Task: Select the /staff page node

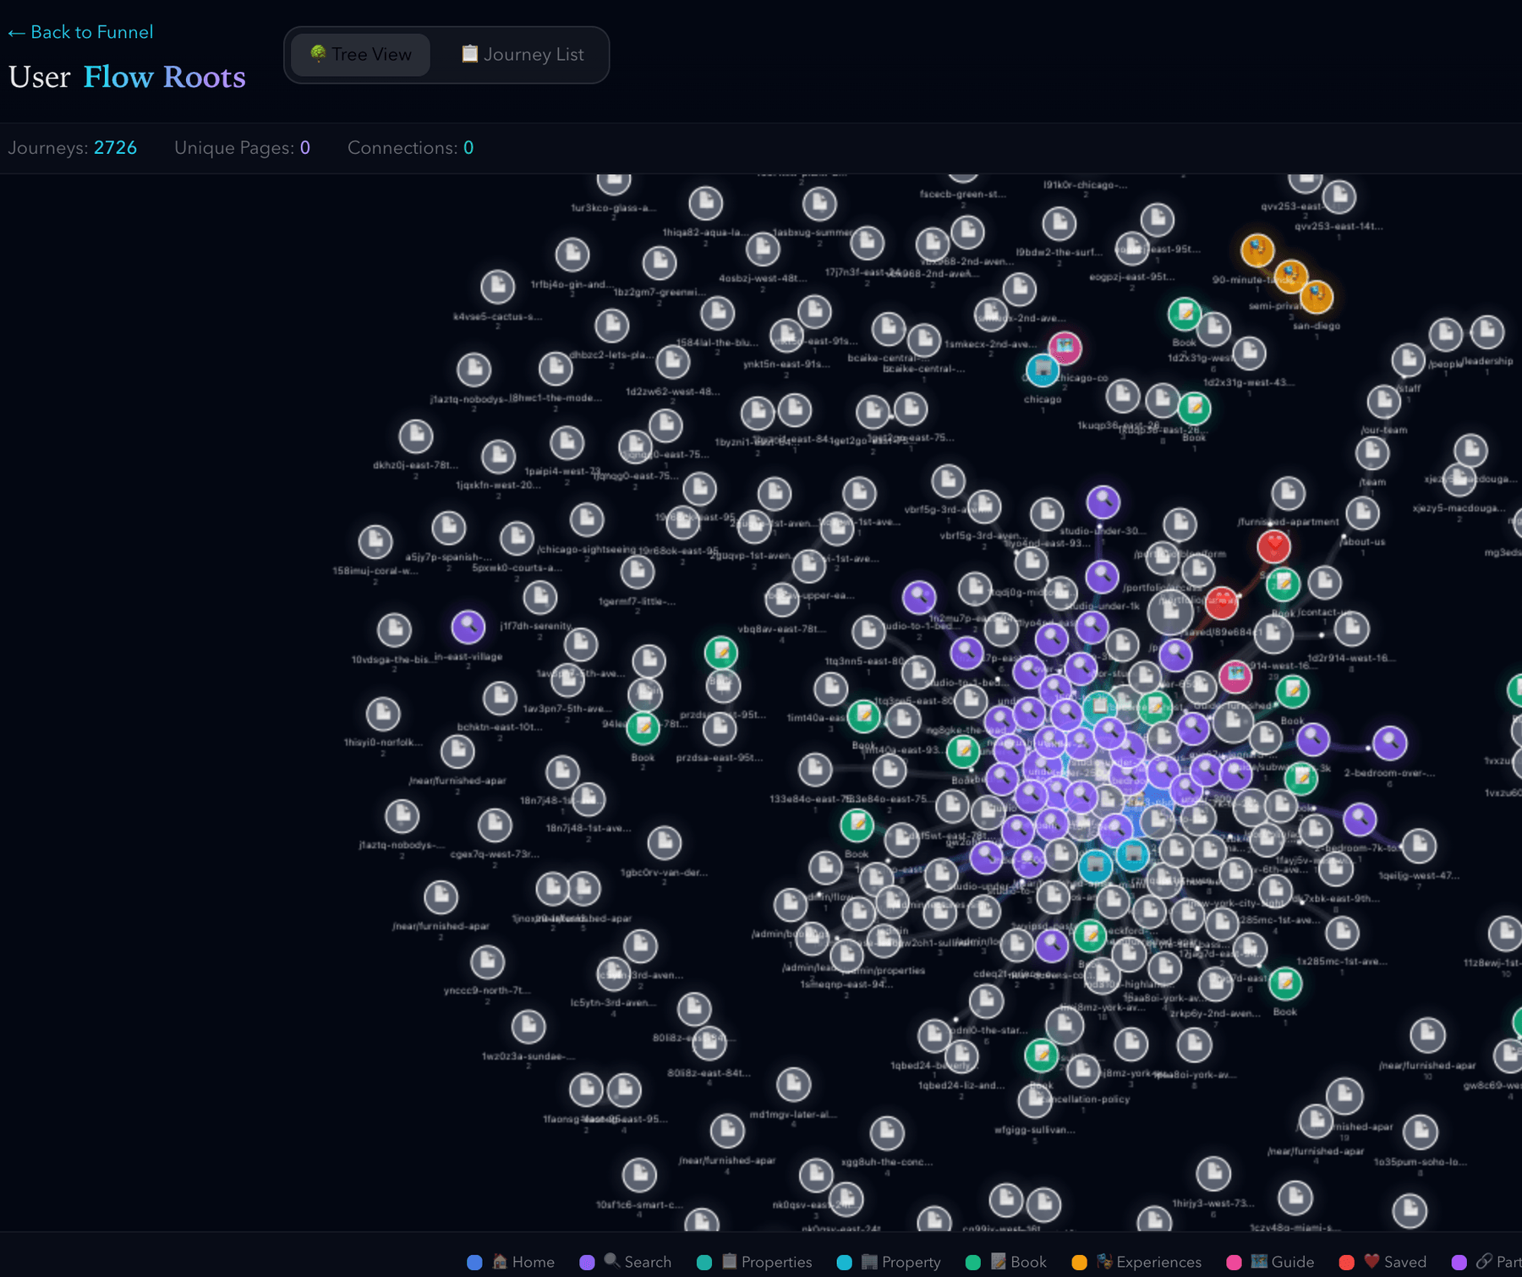Action: coord(1408,360)
